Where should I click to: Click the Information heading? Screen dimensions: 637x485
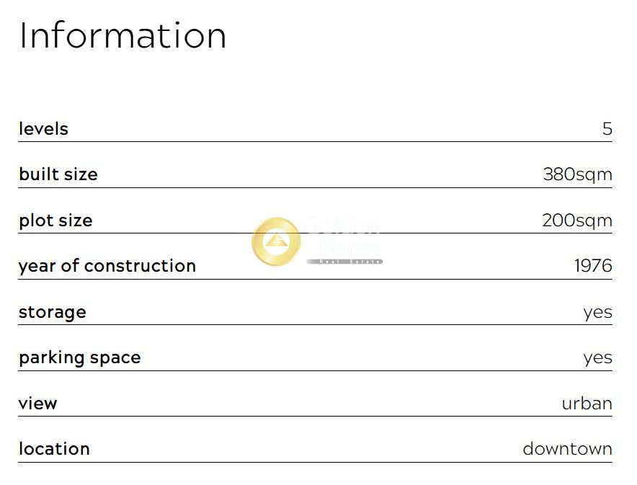coord(122,35)
